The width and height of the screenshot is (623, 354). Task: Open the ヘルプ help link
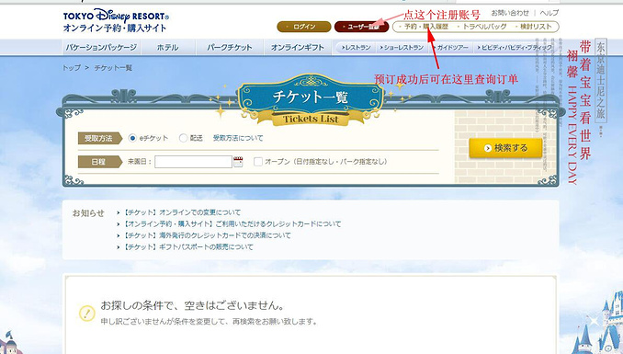(549, 13)
